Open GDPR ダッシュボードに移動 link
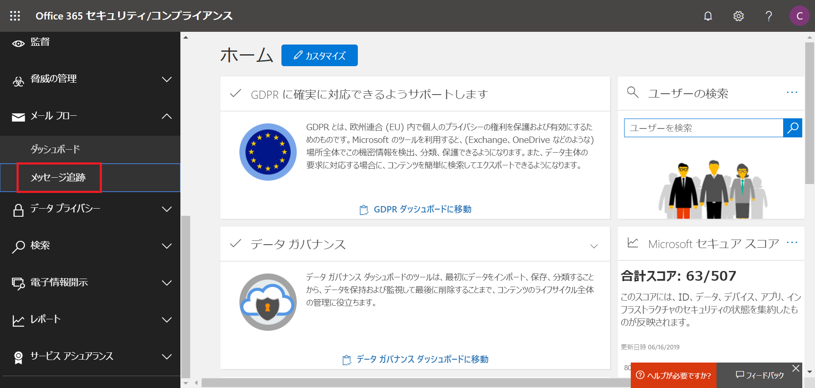Screen dimensions: 815x388 click(416, 209)
